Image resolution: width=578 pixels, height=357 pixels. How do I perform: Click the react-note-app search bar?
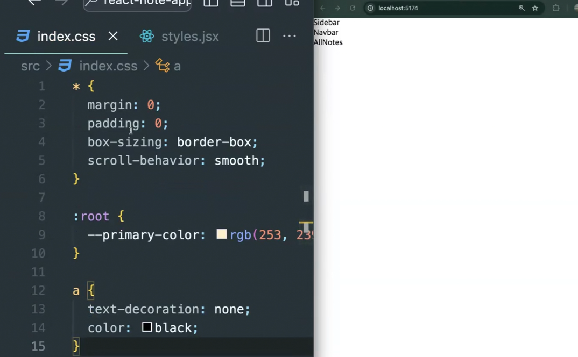coord(137,3)
